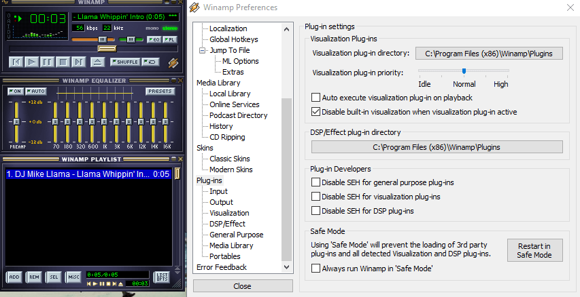Click the Winamp lightning bolt logo

(173, 63)
